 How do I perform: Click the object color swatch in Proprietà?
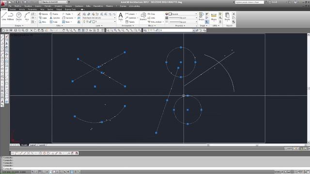(170, 14)
